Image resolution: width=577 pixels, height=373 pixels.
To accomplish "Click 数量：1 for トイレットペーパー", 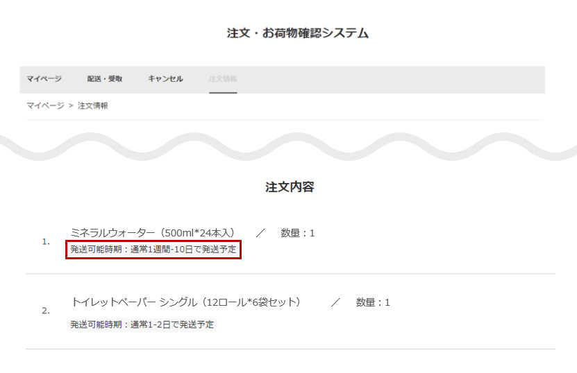I will (x=373, y=302).
